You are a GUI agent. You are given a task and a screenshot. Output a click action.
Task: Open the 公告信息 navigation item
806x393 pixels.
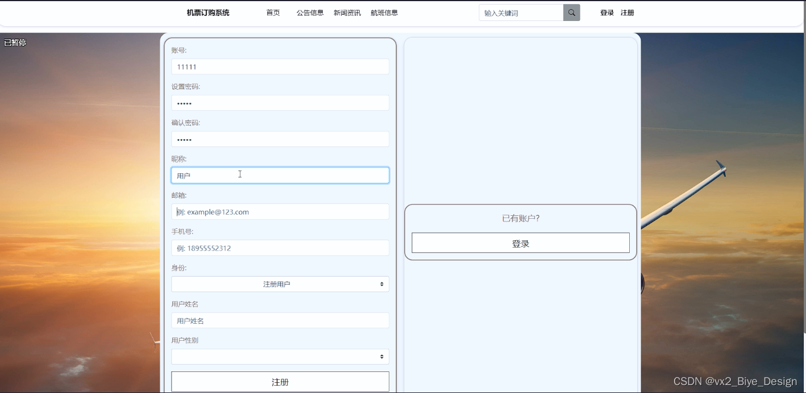(x=310, y=12)
